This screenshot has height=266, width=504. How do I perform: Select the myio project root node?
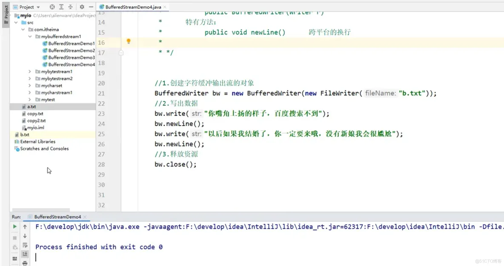coord(26,15)
